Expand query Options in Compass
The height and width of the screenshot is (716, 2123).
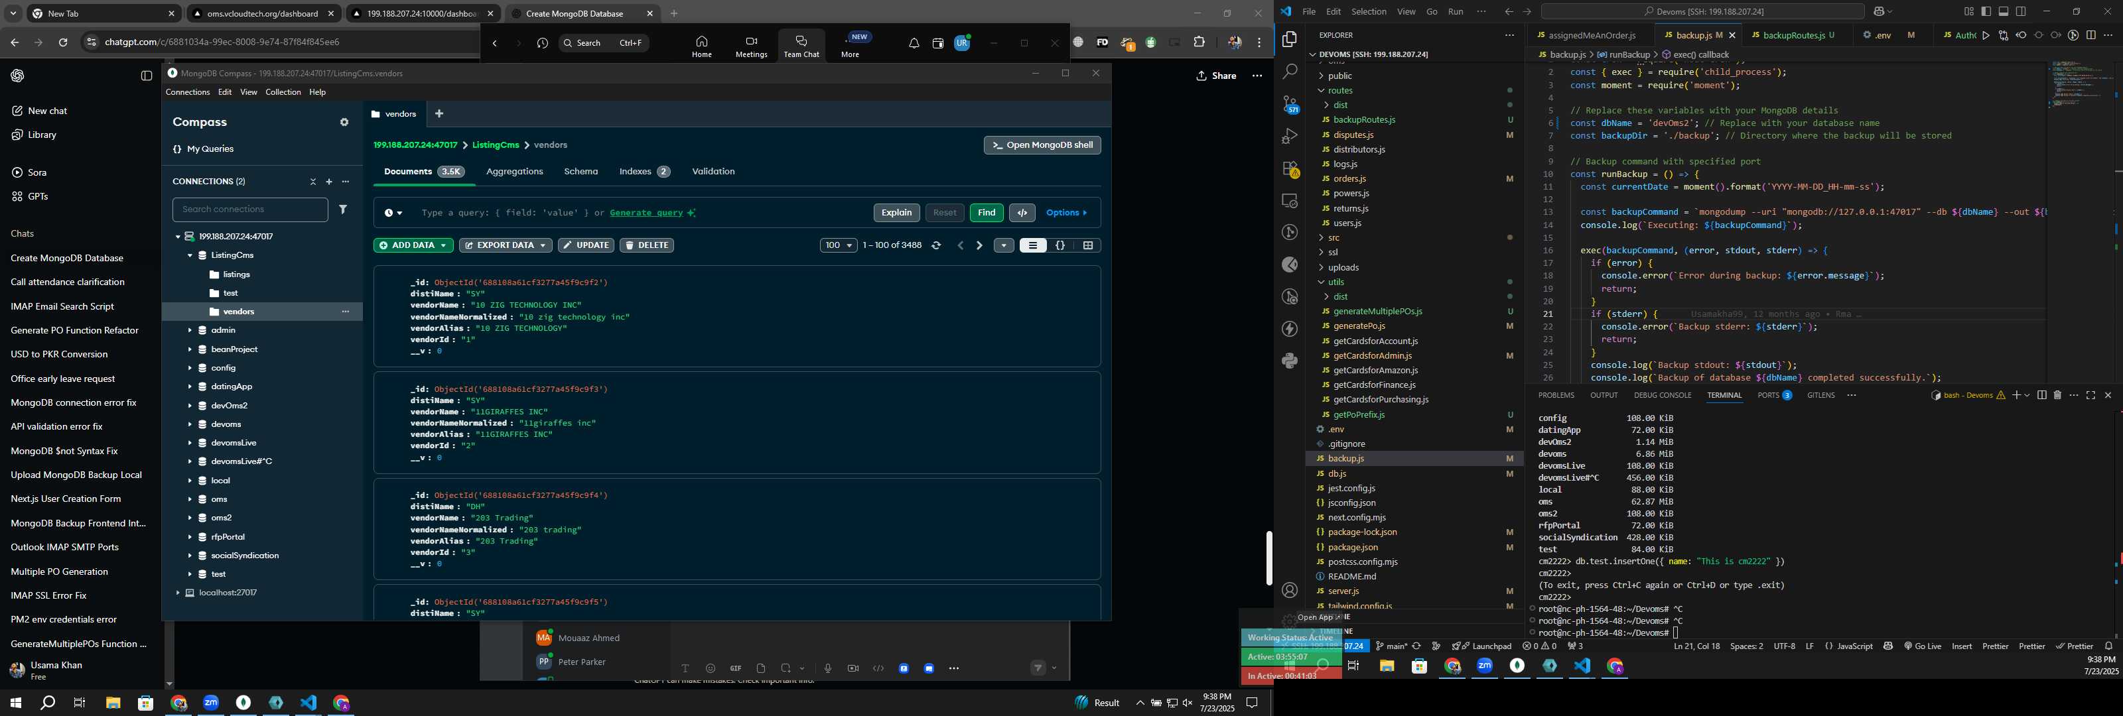point(1066,213)
